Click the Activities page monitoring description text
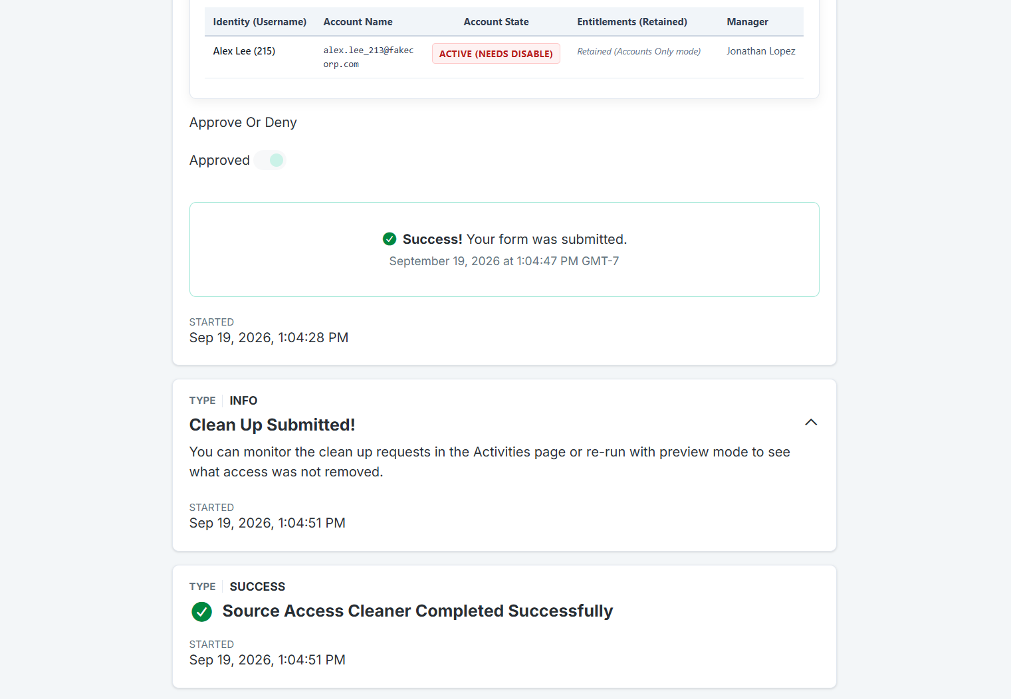Viewport: 1011px width, 699px height. coord(490,462)
